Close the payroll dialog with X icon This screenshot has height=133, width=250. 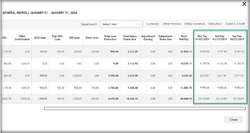(244, 4)
